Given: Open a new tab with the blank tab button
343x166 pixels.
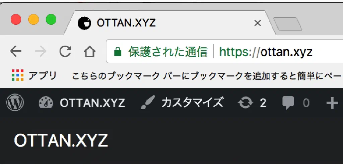Looking at the screenshot, I should 288,24.
